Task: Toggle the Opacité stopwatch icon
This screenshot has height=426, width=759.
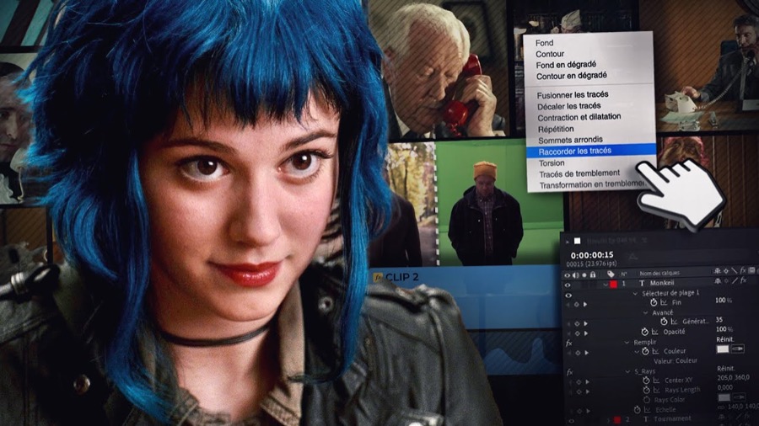Action: pyautogui.click(x=645, y=332)
